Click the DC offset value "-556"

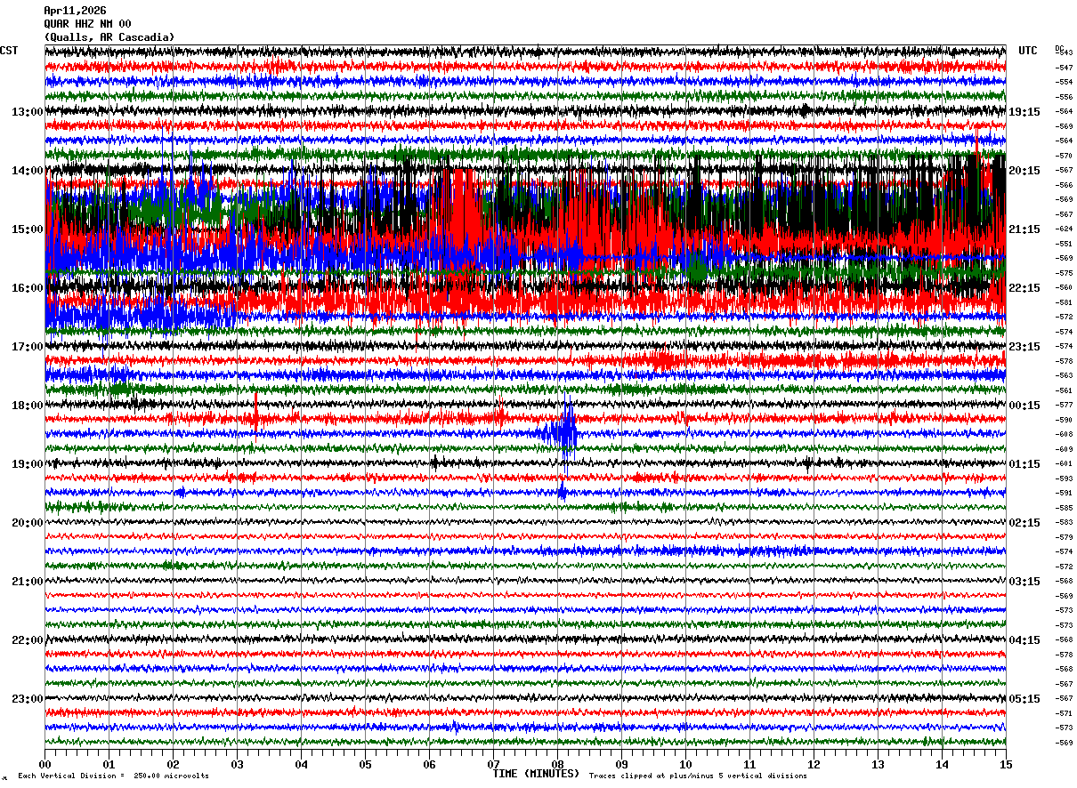click(1064, 97)
